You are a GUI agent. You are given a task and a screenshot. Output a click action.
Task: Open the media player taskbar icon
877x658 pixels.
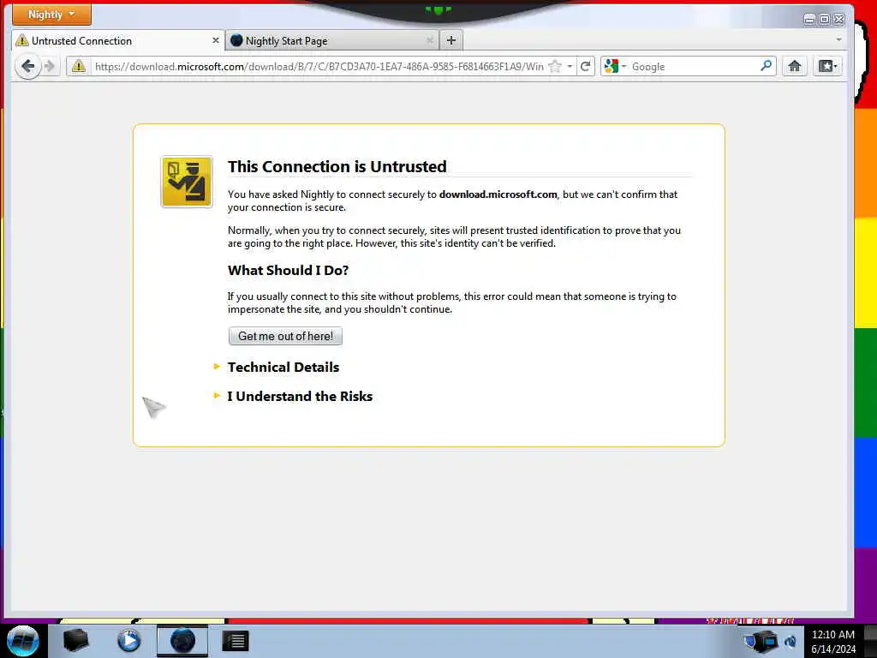(128, 641)
